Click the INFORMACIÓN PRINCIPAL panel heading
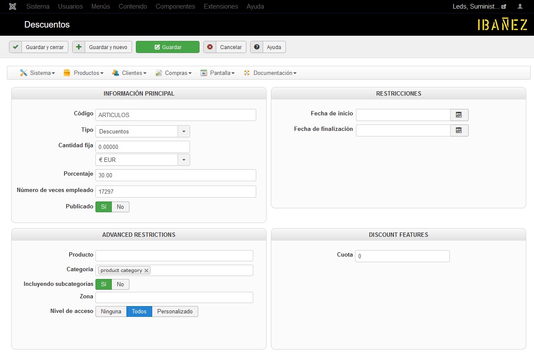The width and height of the screenshot is (534, 353). [x=139, y=93]
